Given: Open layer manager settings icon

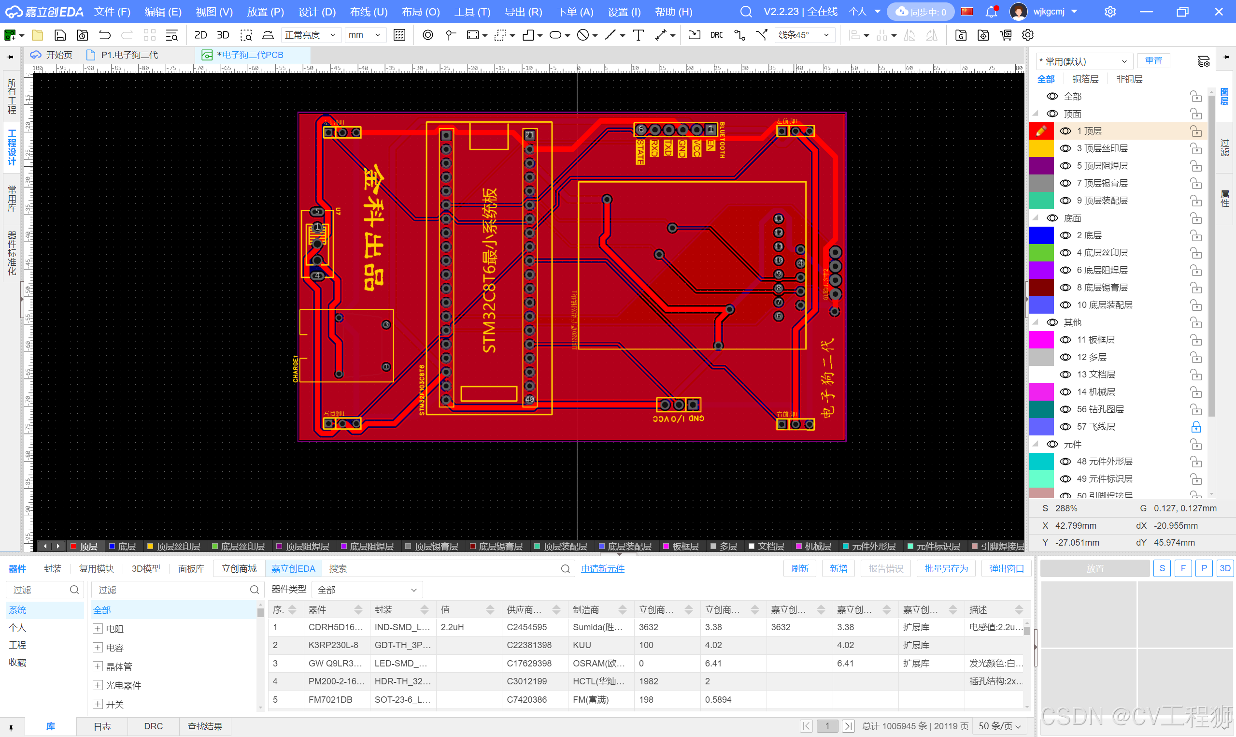Looking at the screenshot, I should tap(1203, 61).
